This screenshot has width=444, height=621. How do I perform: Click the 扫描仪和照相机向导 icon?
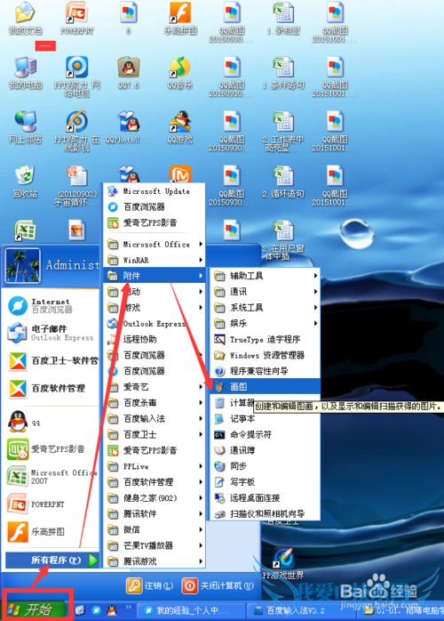[219, 514]
